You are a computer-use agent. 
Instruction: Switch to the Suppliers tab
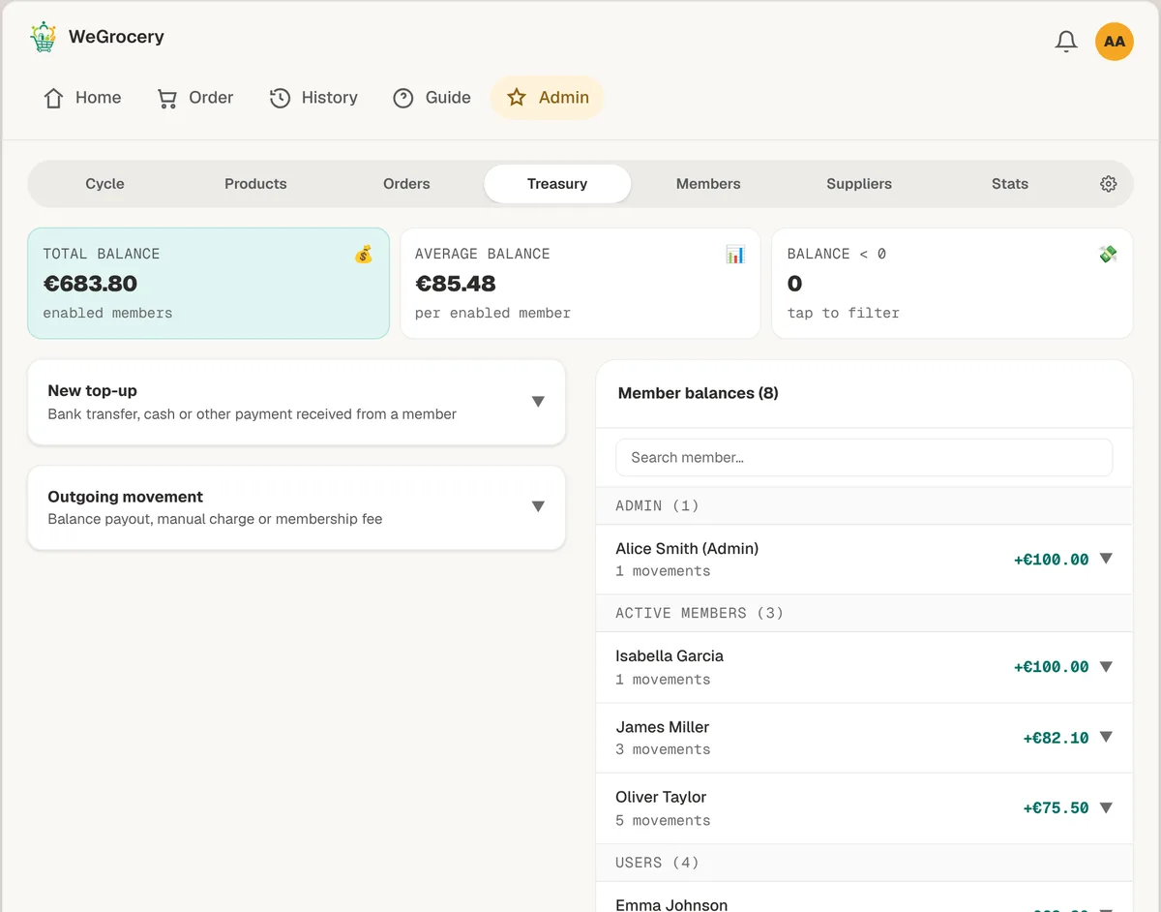(x=859, y=184)
